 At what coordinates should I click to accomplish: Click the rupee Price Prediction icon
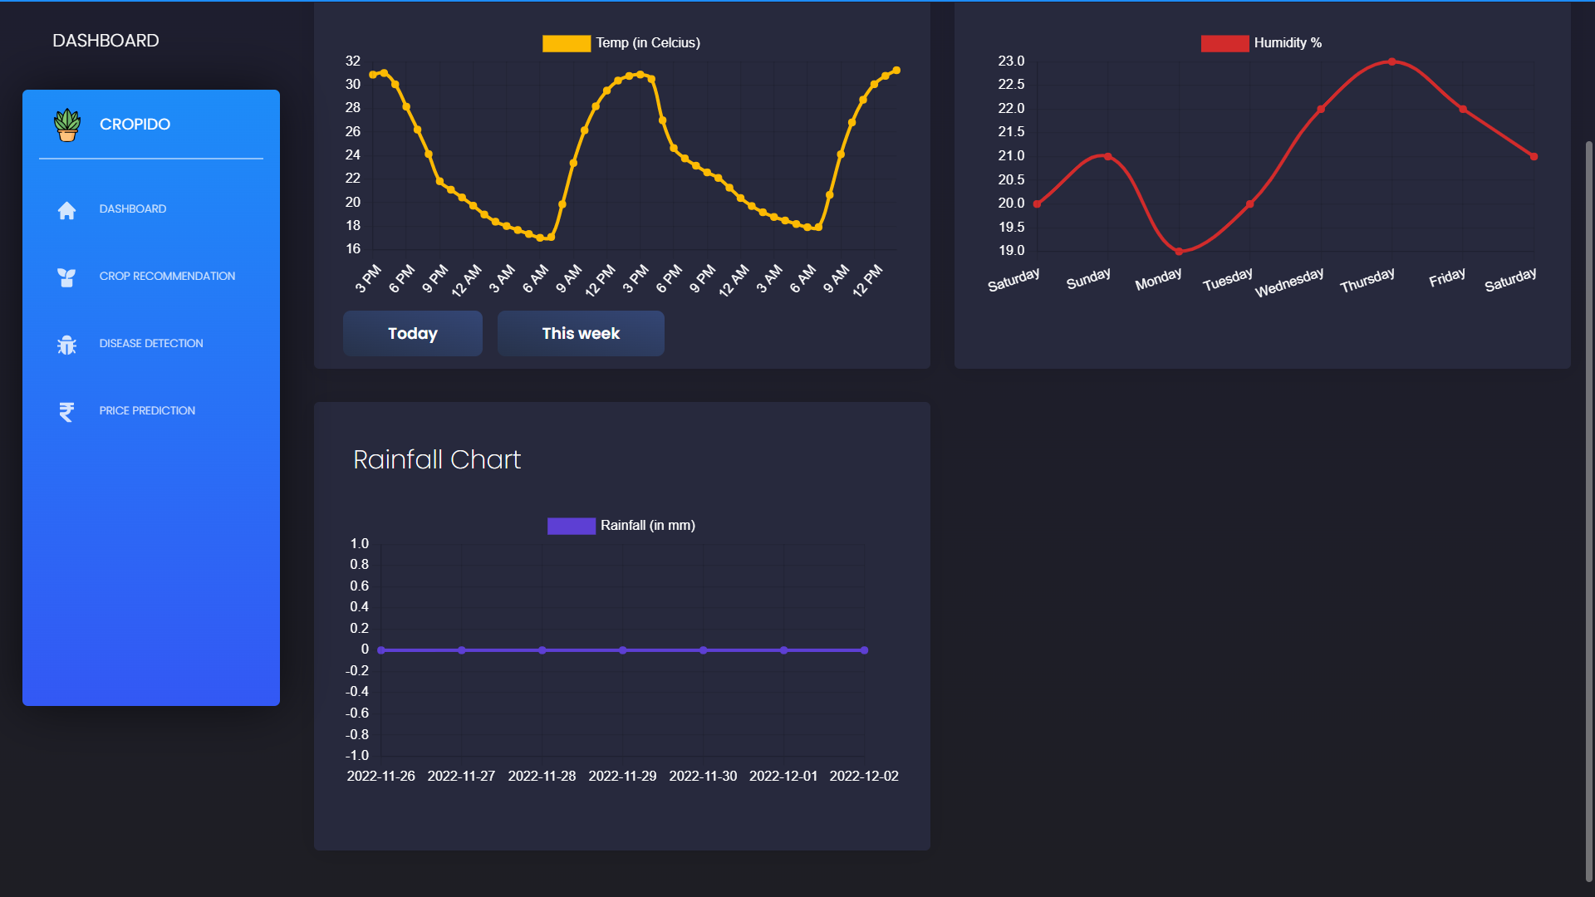coord(66,411)
